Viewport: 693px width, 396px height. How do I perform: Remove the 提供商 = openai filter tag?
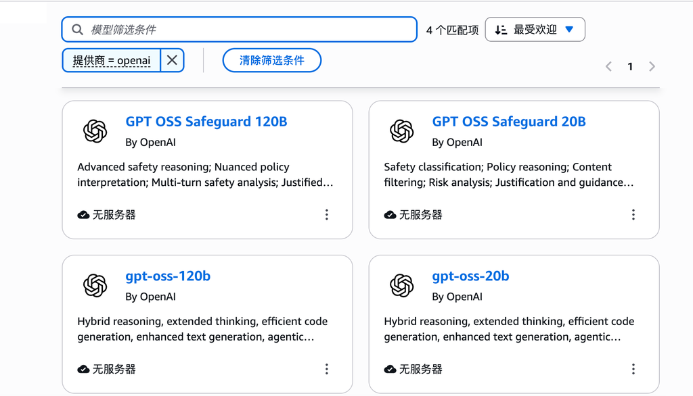[x=172, y=60]
